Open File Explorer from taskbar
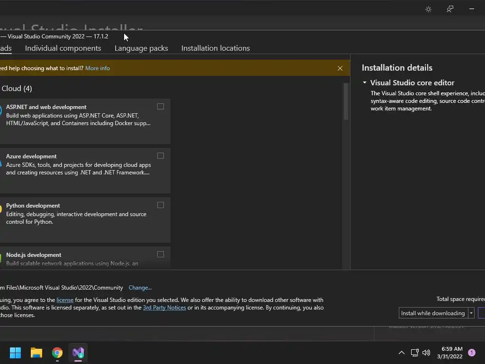 (36, 353)
